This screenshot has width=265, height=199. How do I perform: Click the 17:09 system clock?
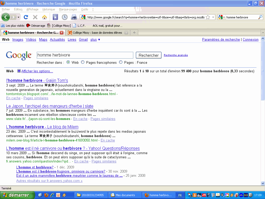tap(258, 195)
